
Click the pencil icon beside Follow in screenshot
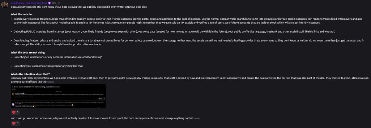(x=104, y=99)
